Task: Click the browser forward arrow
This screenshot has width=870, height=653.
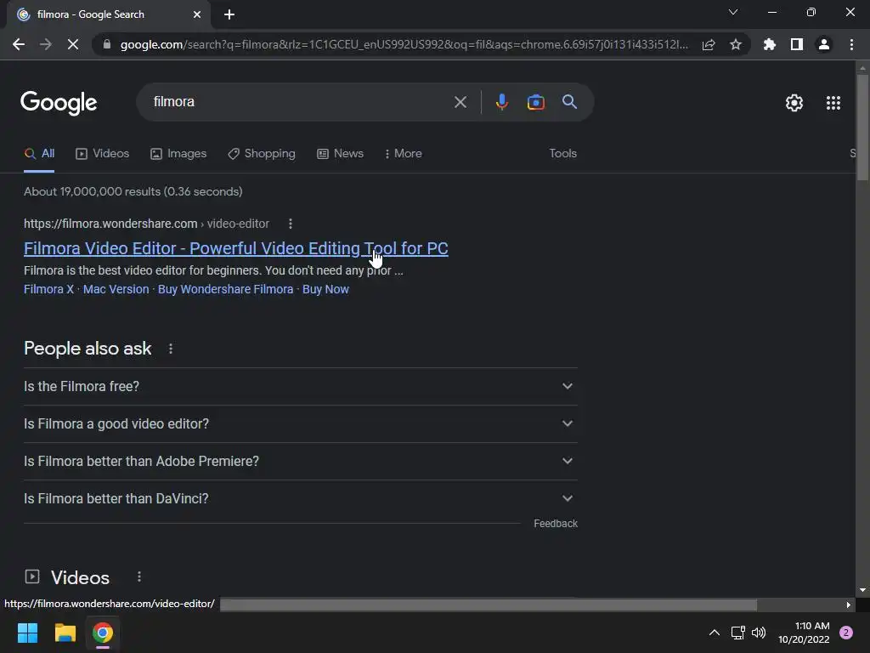Action: pyautogui.click(x=46, y=44)
